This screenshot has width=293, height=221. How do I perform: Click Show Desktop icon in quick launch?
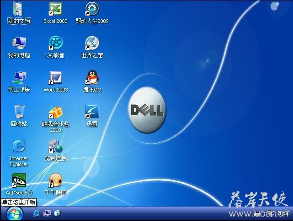[47, 213]
